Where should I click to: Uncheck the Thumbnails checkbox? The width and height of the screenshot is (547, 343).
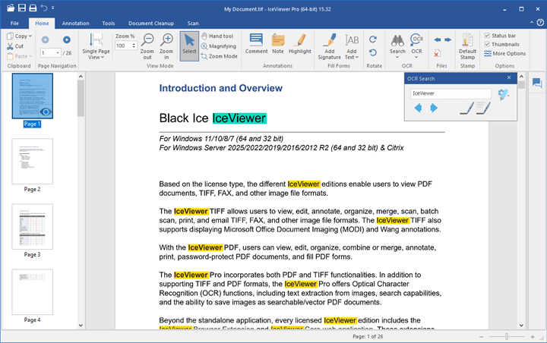(487, 44)
